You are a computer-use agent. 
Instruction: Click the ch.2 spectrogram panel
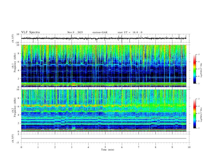point(104,111)
